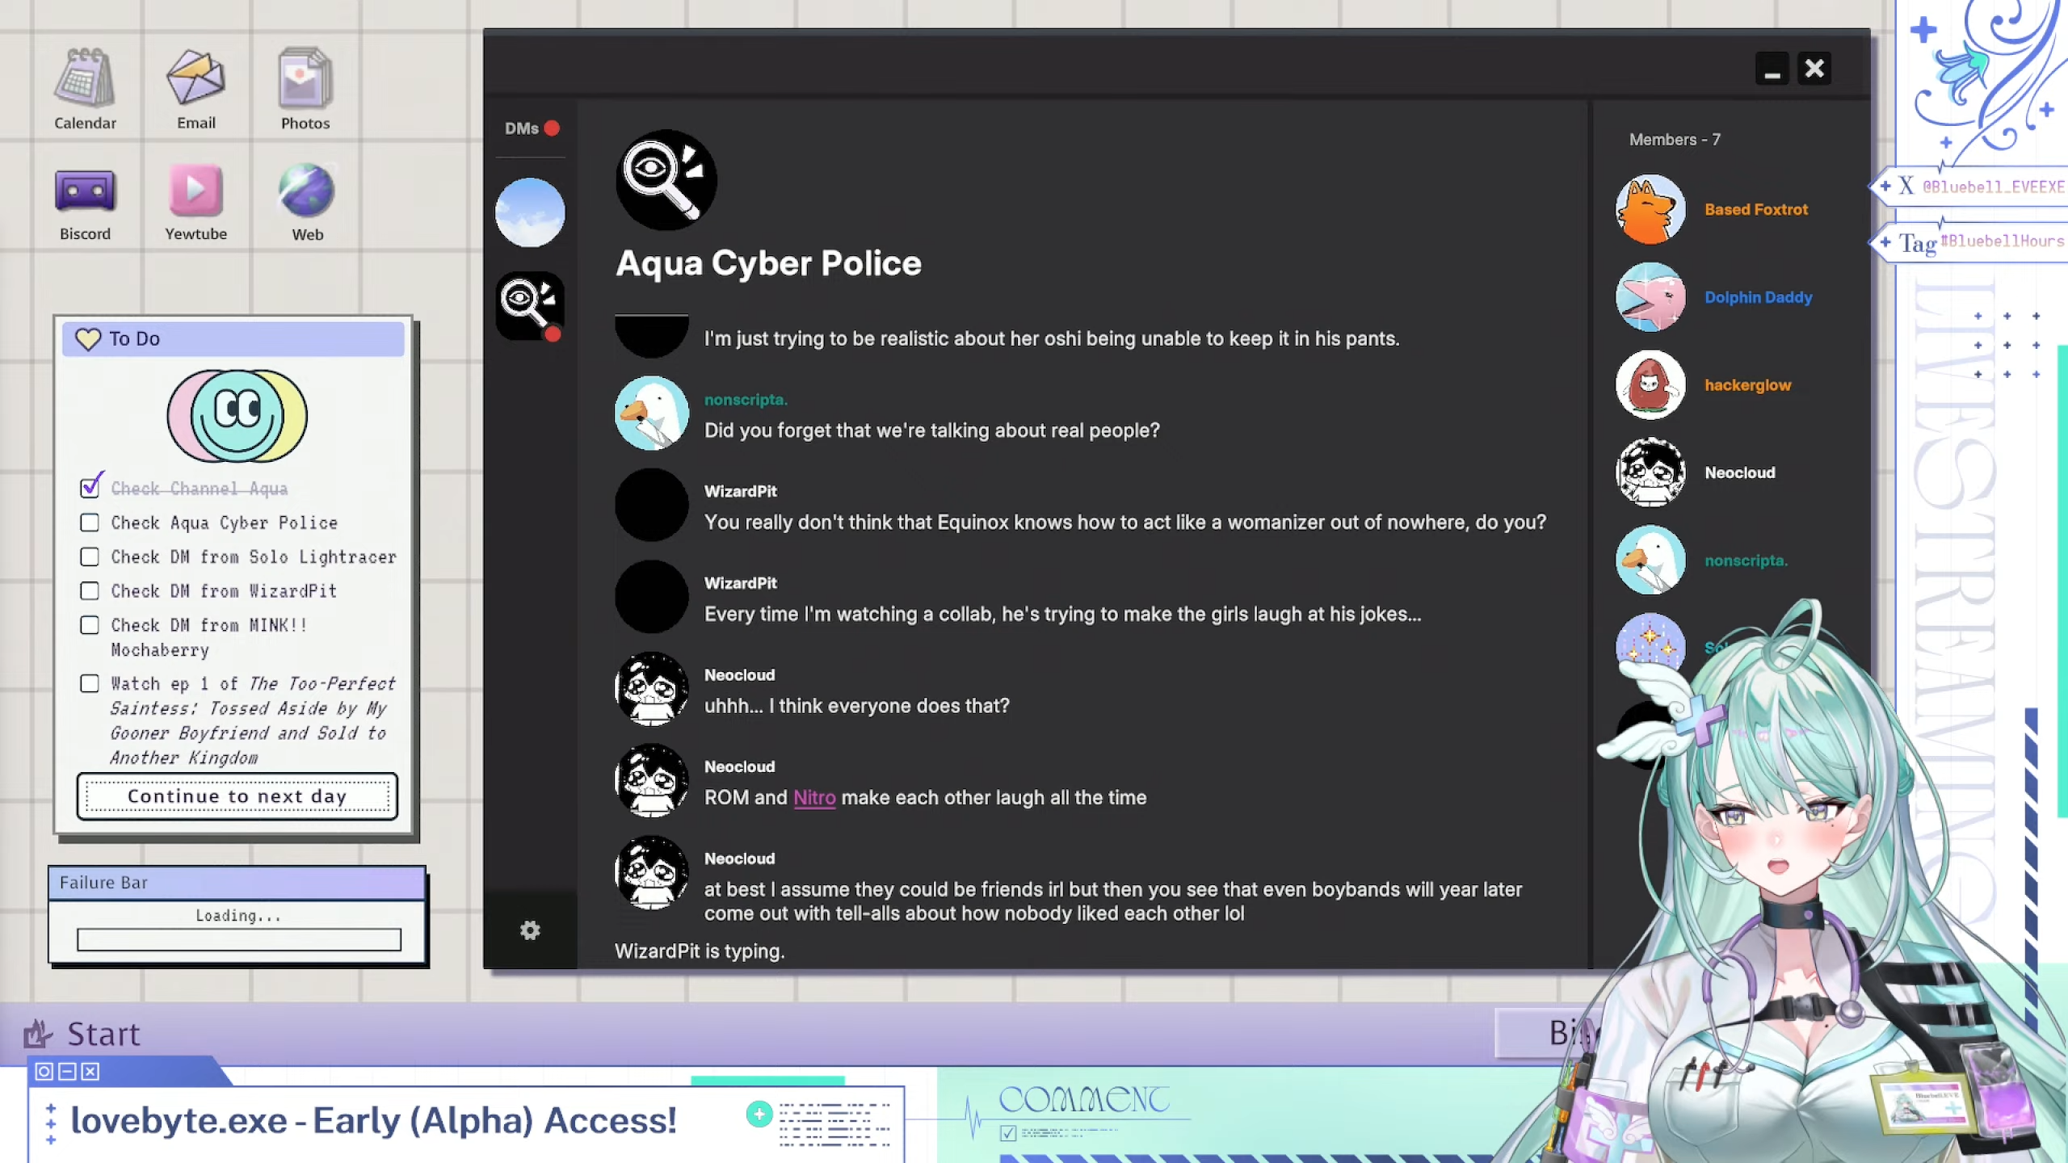Toggle the 'Watch ep 1' task checkbox
This screenshot has height=1163, width=2068.
tap(90, 683)
